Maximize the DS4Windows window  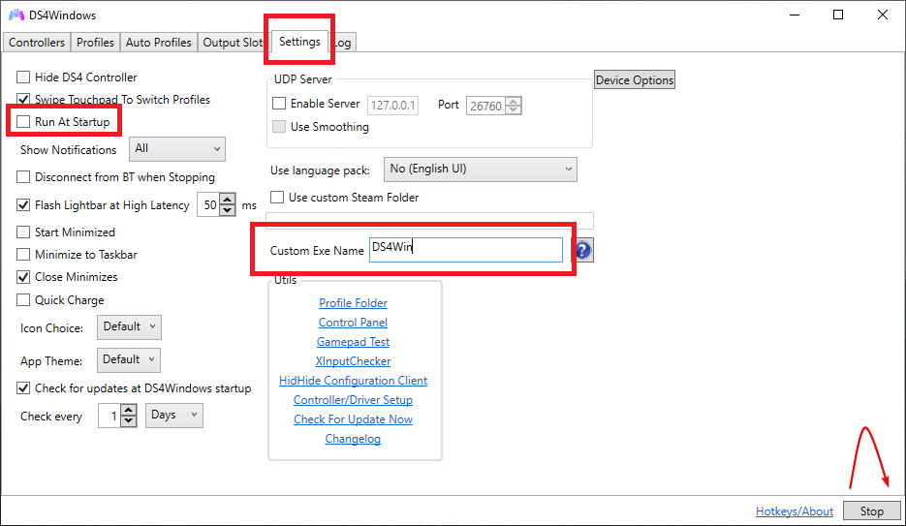[x=838, y=15]
